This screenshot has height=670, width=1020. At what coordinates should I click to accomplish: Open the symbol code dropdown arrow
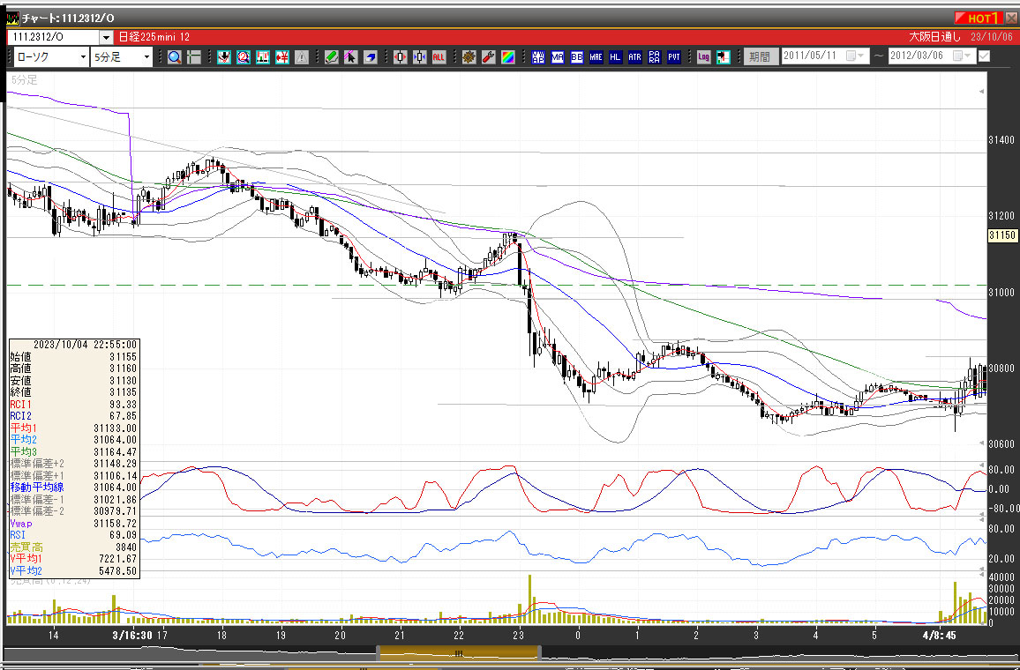point(106,38)
